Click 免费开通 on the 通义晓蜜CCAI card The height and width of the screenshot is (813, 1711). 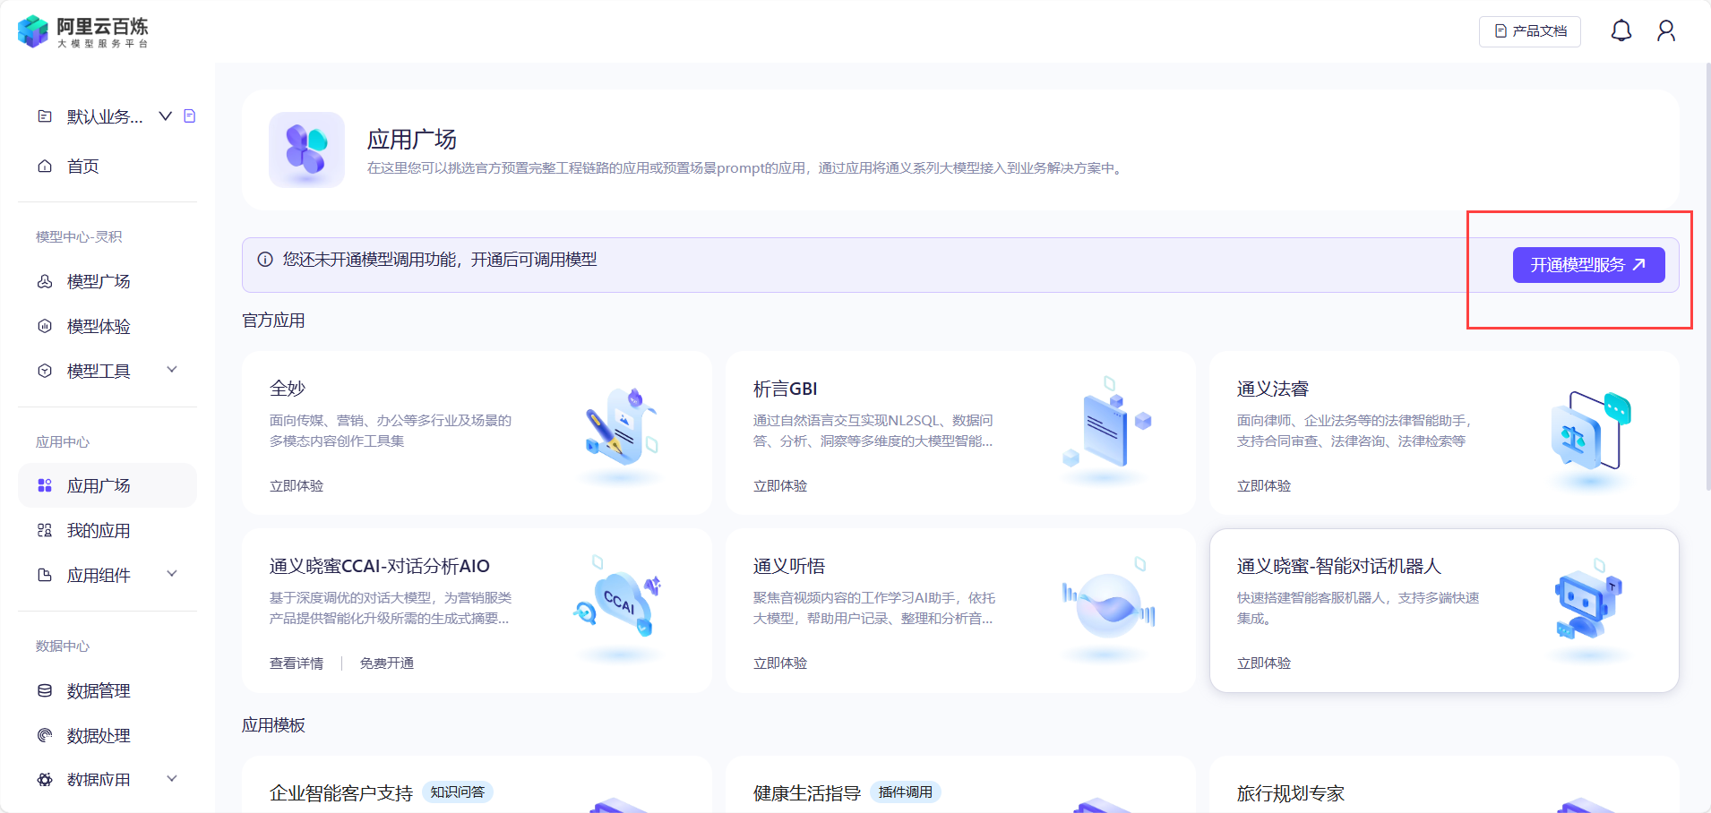click(x=387, y=663)
